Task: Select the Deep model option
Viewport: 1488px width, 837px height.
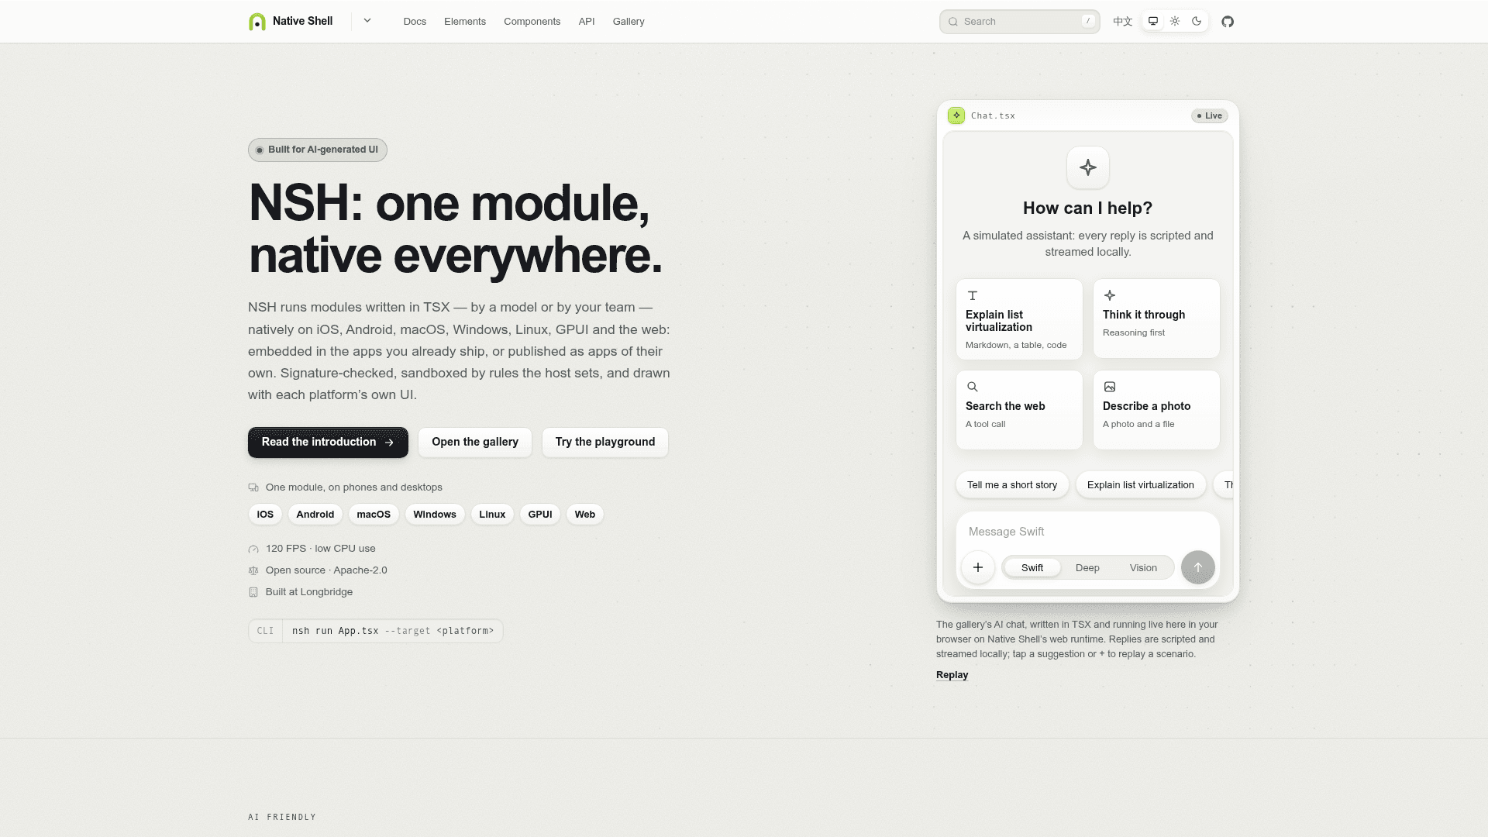Action: pos(1087,568)
